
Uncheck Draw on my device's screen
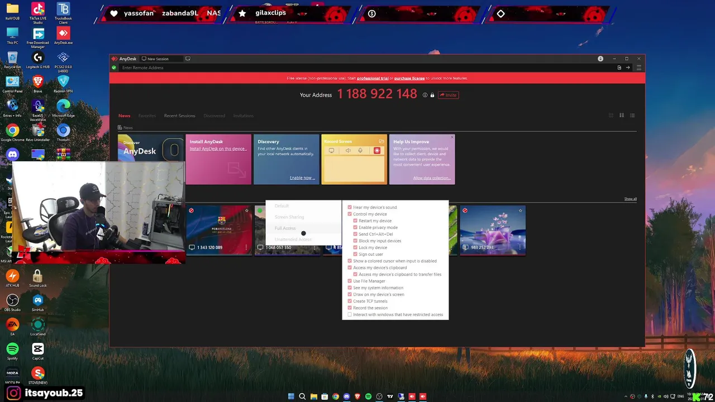(350, 294)
